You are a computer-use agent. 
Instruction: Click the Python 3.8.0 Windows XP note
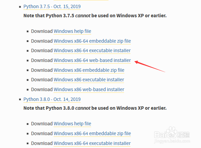(x=95, y=108)
